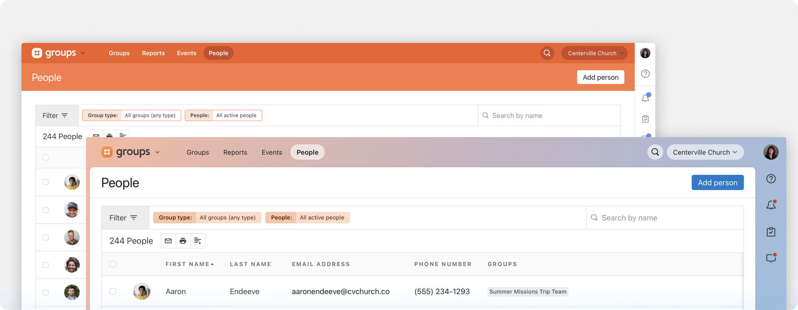The height and width of the screenshot is (310, 798).
Task: Switch to the Events tab in front window
Action: pos(272,152)
